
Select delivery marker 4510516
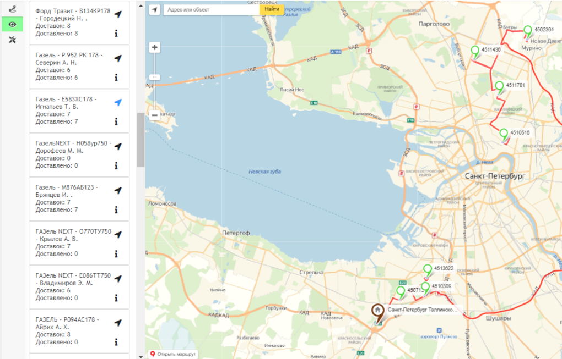tap(504, 135)
